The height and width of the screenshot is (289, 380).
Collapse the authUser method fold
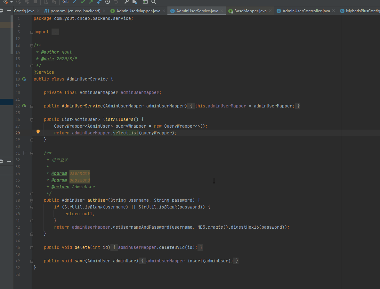[x=32, y=200]
